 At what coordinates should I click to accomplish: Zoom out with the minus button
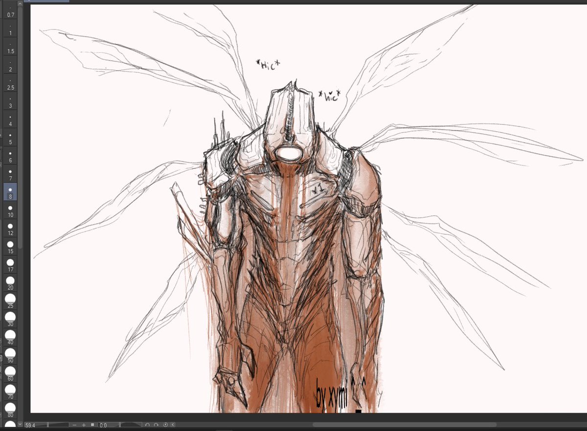click(75, 425)
